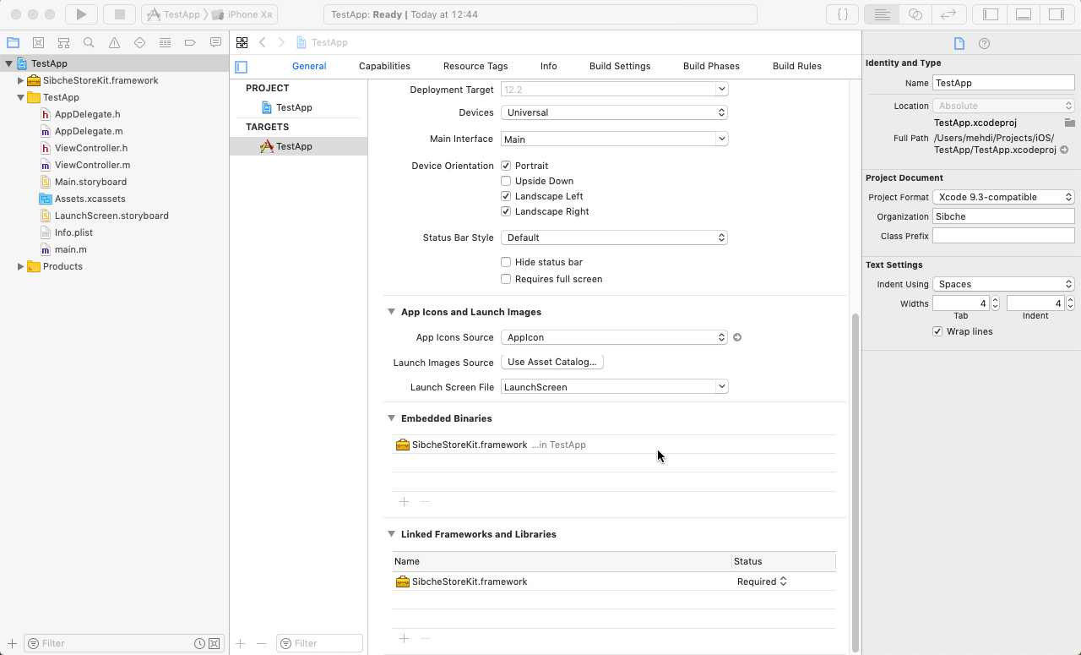Image resolution: width=1081 pixels, height=655 pixels.
Task: Open the Symbol navigator
Action: pos(63,42)
